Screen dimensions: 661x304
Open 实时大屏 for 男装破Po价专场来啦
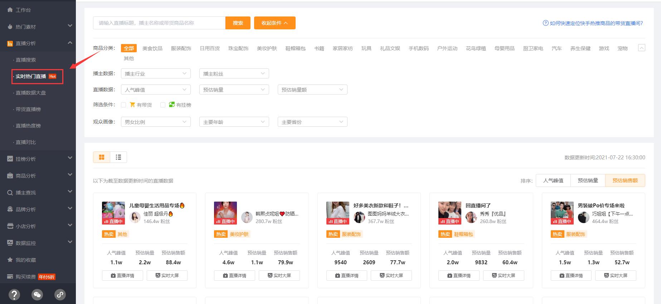[x=616, y=275]
